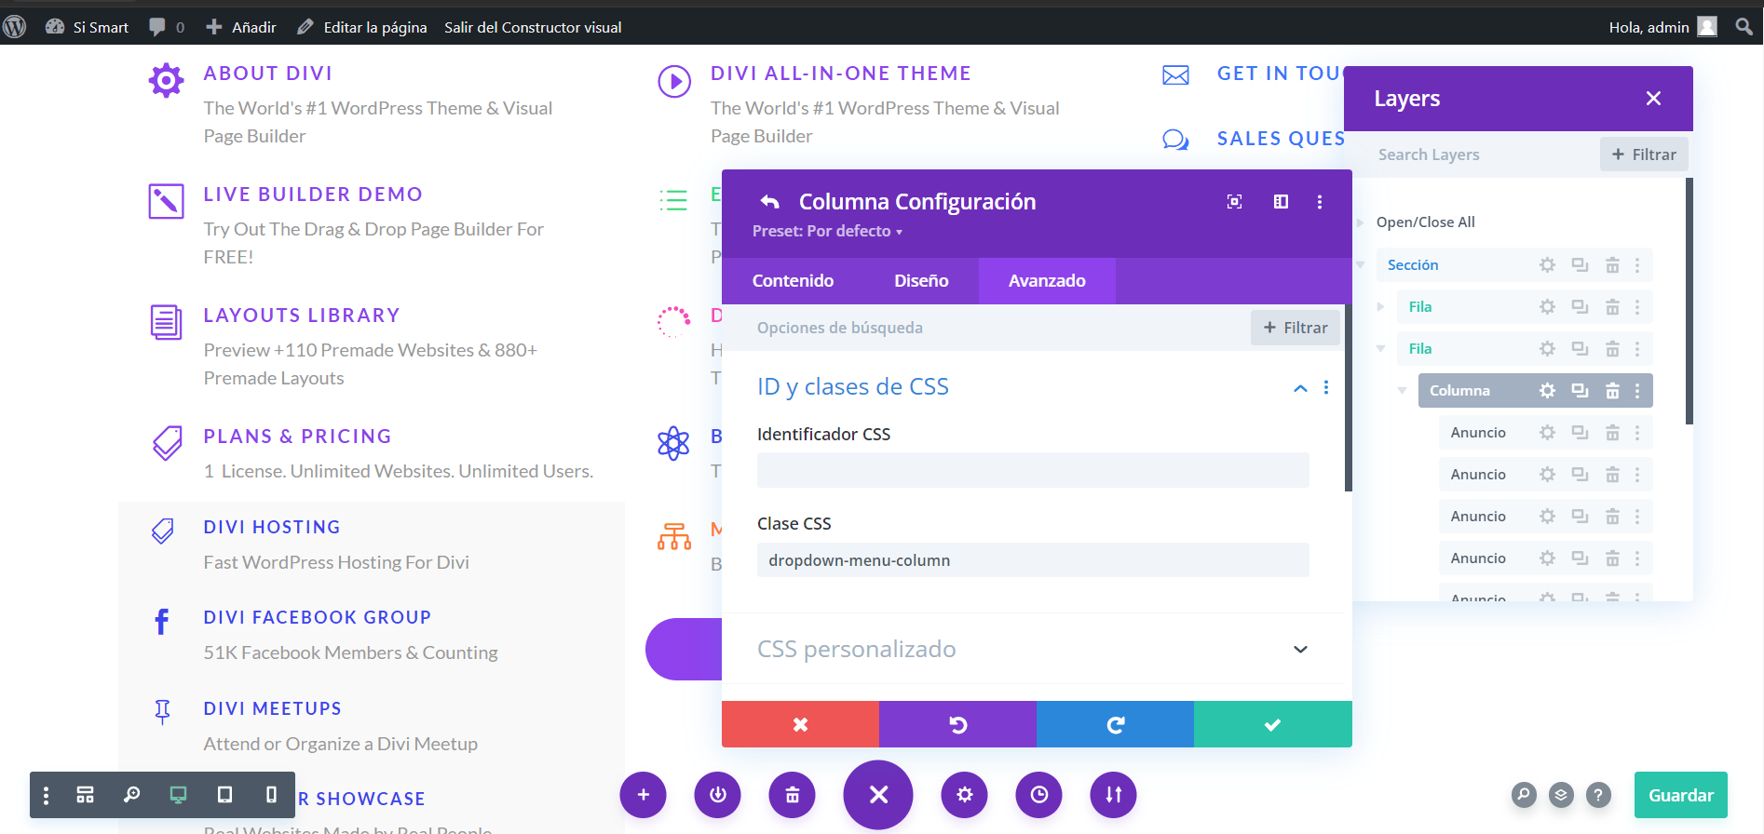Image resolution: width=1764 pixels, height=834 pixels.
Task: Duplicate the second Fila layer
Action: 1580,349
